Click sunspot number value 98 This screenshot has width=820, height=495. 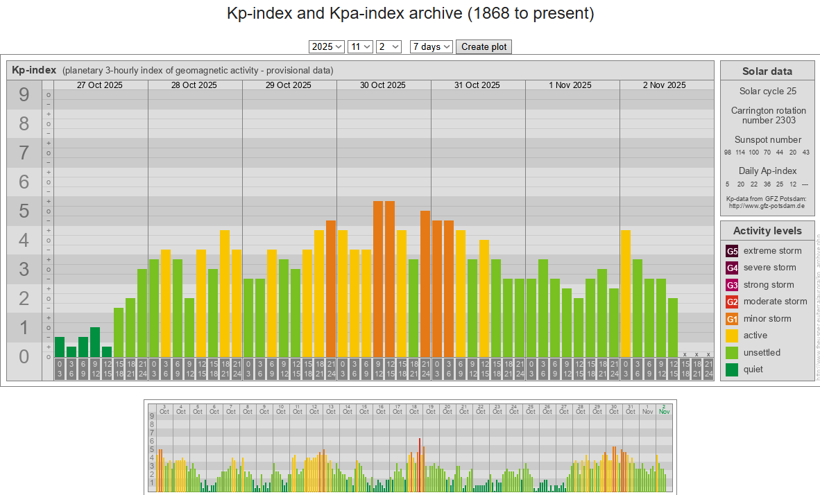[728, 153]
